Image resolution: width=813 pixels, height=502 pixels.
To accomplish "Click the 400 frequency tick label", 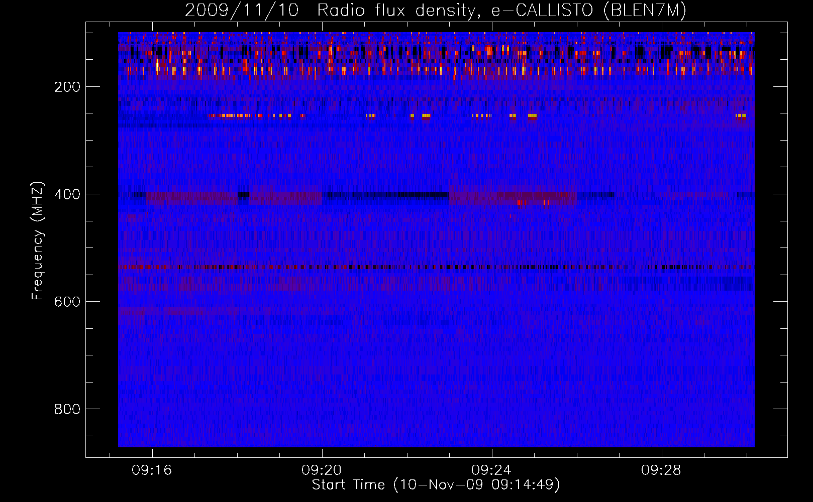I will point(67,194).
